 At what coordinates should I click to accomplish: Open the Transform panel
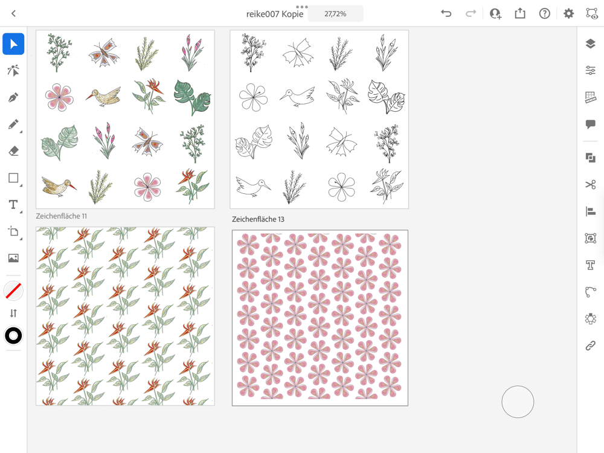(591, 239)
